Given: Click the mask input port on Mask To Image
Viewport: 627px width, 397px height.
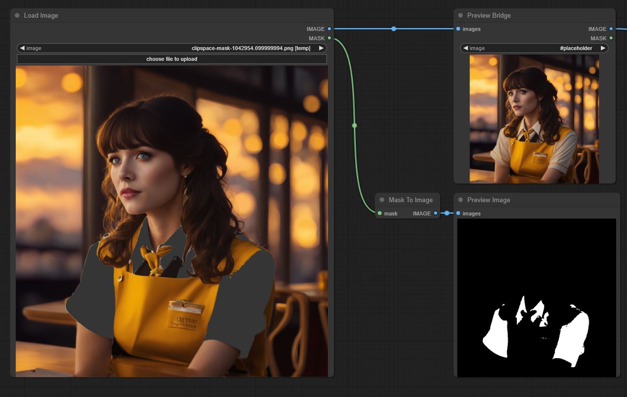Looking at the screenshot, I should click(380, 213).
